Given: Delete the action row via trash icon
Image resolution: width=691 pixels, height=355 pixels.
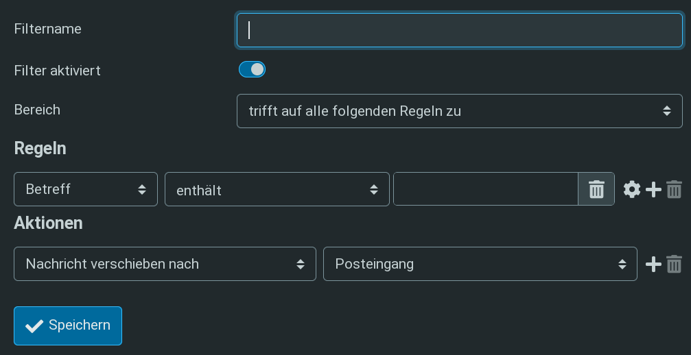Looking at the screenshot, I should coord(675,265).
